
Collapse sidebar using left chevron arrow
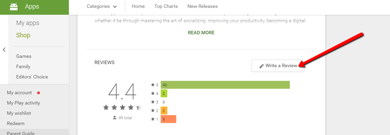tap(4, 50)
